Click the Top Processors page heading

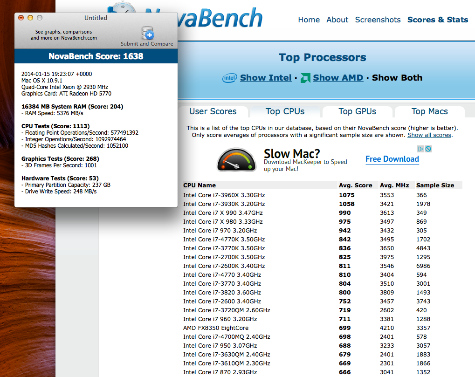pos(322,57)
